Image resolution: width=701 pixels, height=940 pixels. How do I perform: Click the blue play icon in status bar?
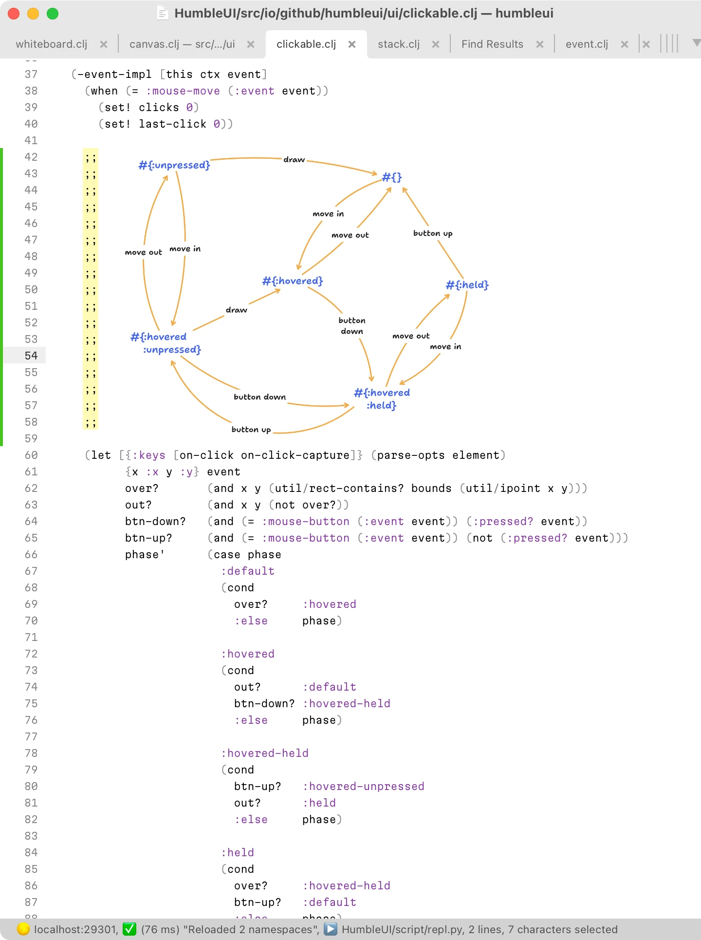[x=331, y=929]
